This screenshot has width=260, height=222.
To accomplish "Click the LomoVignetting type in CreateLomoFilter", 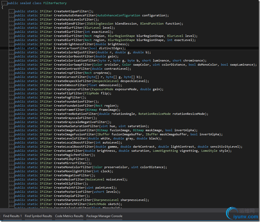I will pyautogui.click(x=165, y=151).
